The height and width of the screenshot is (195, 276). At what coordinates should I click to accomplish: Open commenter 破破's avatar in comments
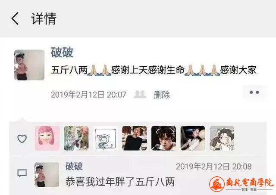(x=47, y=175)
